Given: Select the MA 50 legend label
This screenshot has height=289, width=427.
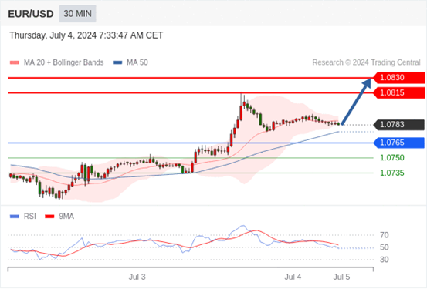Looking at the screenshot, I should click(x=137, y=62).
